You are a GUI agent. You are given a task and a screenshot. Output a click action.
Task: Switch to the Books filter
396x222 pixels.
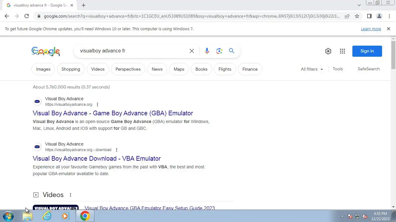(201, 69)
